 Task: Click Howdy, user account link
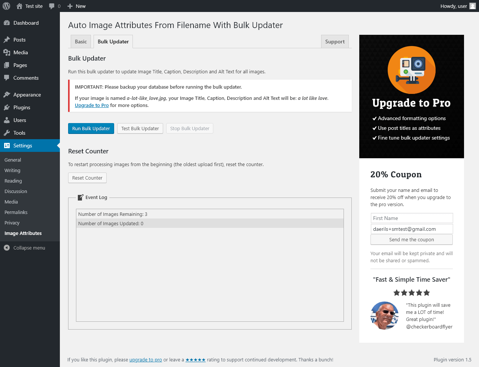(458, 6)
